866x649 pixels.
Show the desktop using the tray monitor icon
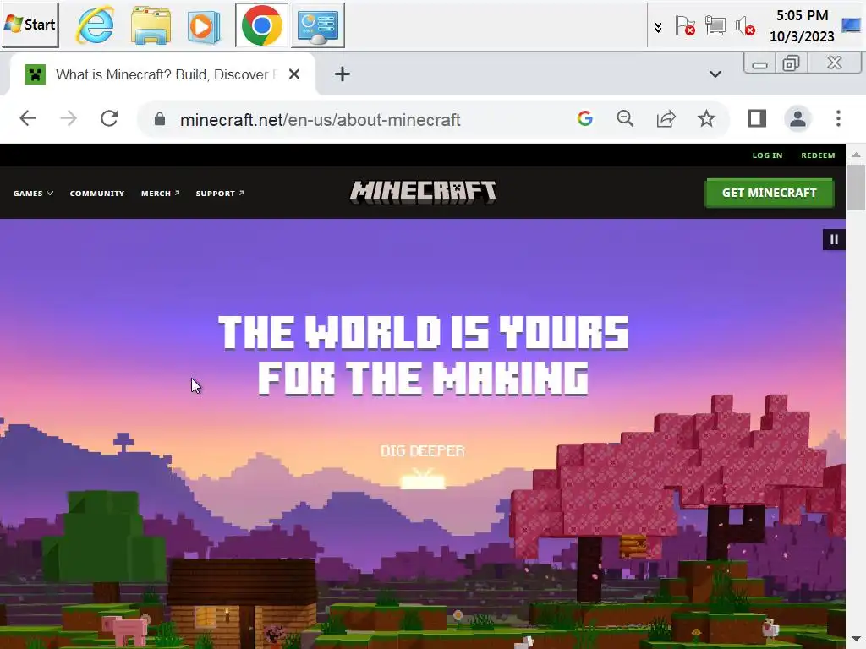(851, 25)
